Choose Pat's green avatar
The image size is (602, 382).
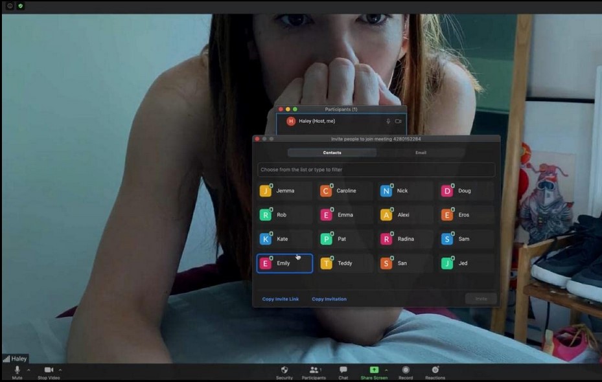(x=326, y=239)
